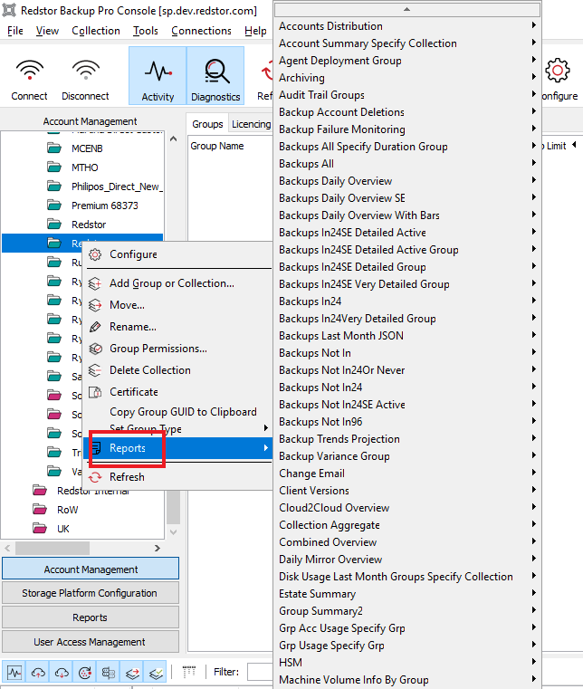583x689 pixels.
Task: Click the Account Management panel button
Action: [x=91, y=569]
